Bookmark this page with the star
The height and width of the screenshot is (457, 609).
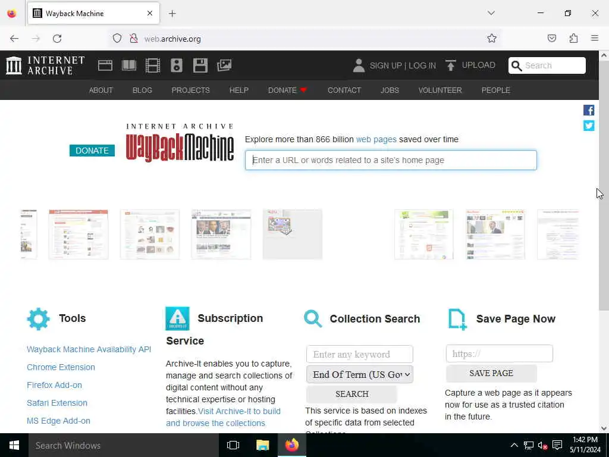(x=492, y=39)
